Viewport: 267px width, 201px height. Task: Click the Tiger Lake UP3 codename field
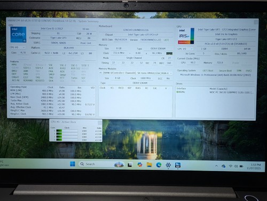58,38
